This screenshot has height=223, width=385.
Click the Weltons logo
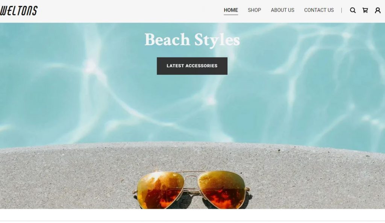click(x=19, y=11)
